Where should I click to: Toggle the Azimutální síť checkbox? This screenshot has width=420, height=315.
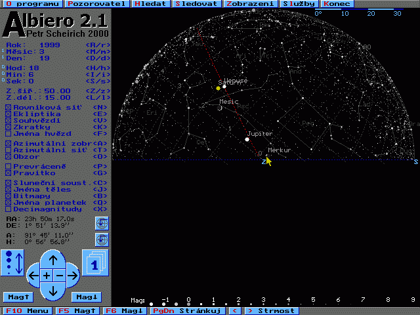(9, 150)
